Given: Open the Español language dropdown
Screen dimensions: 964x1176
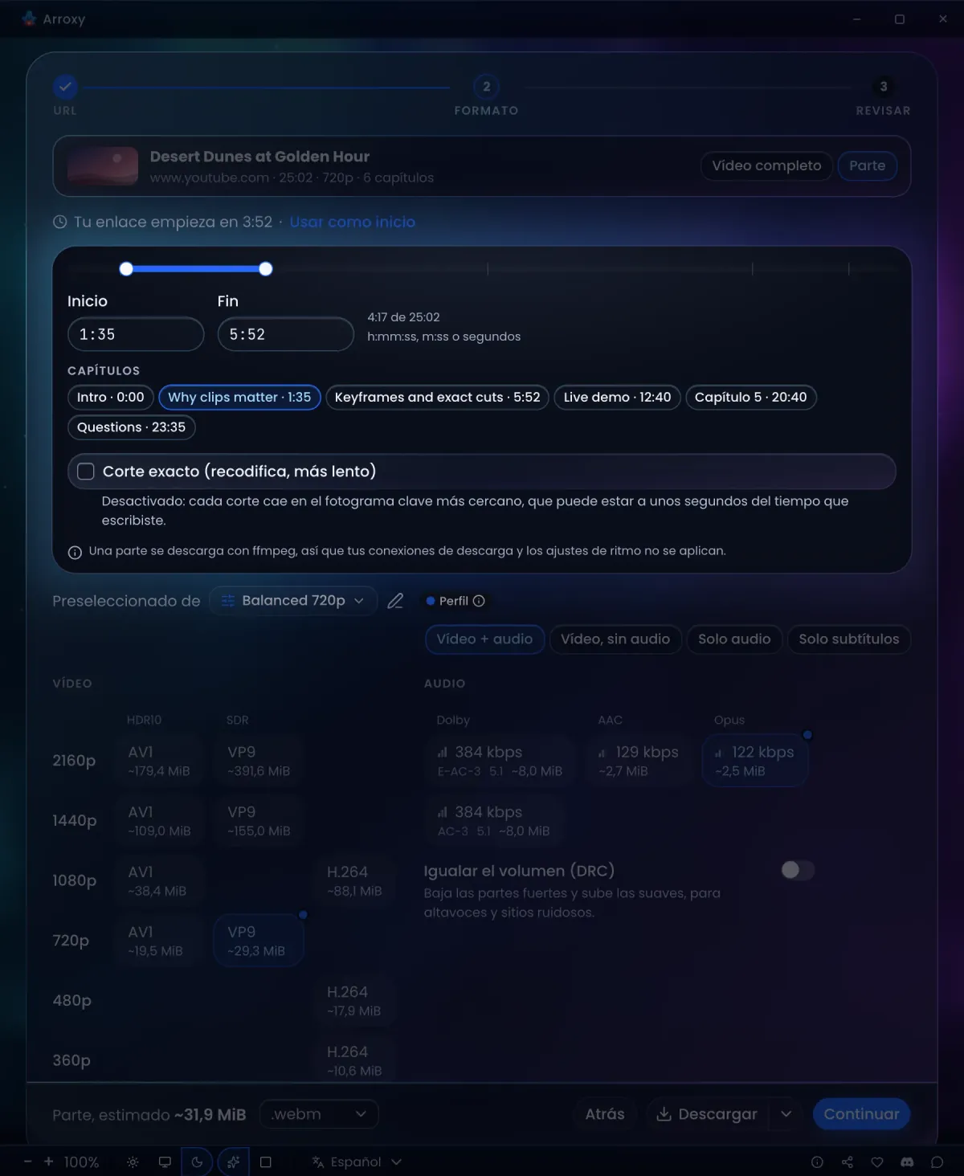Looking at the screenshot, I should point(357,1162).
